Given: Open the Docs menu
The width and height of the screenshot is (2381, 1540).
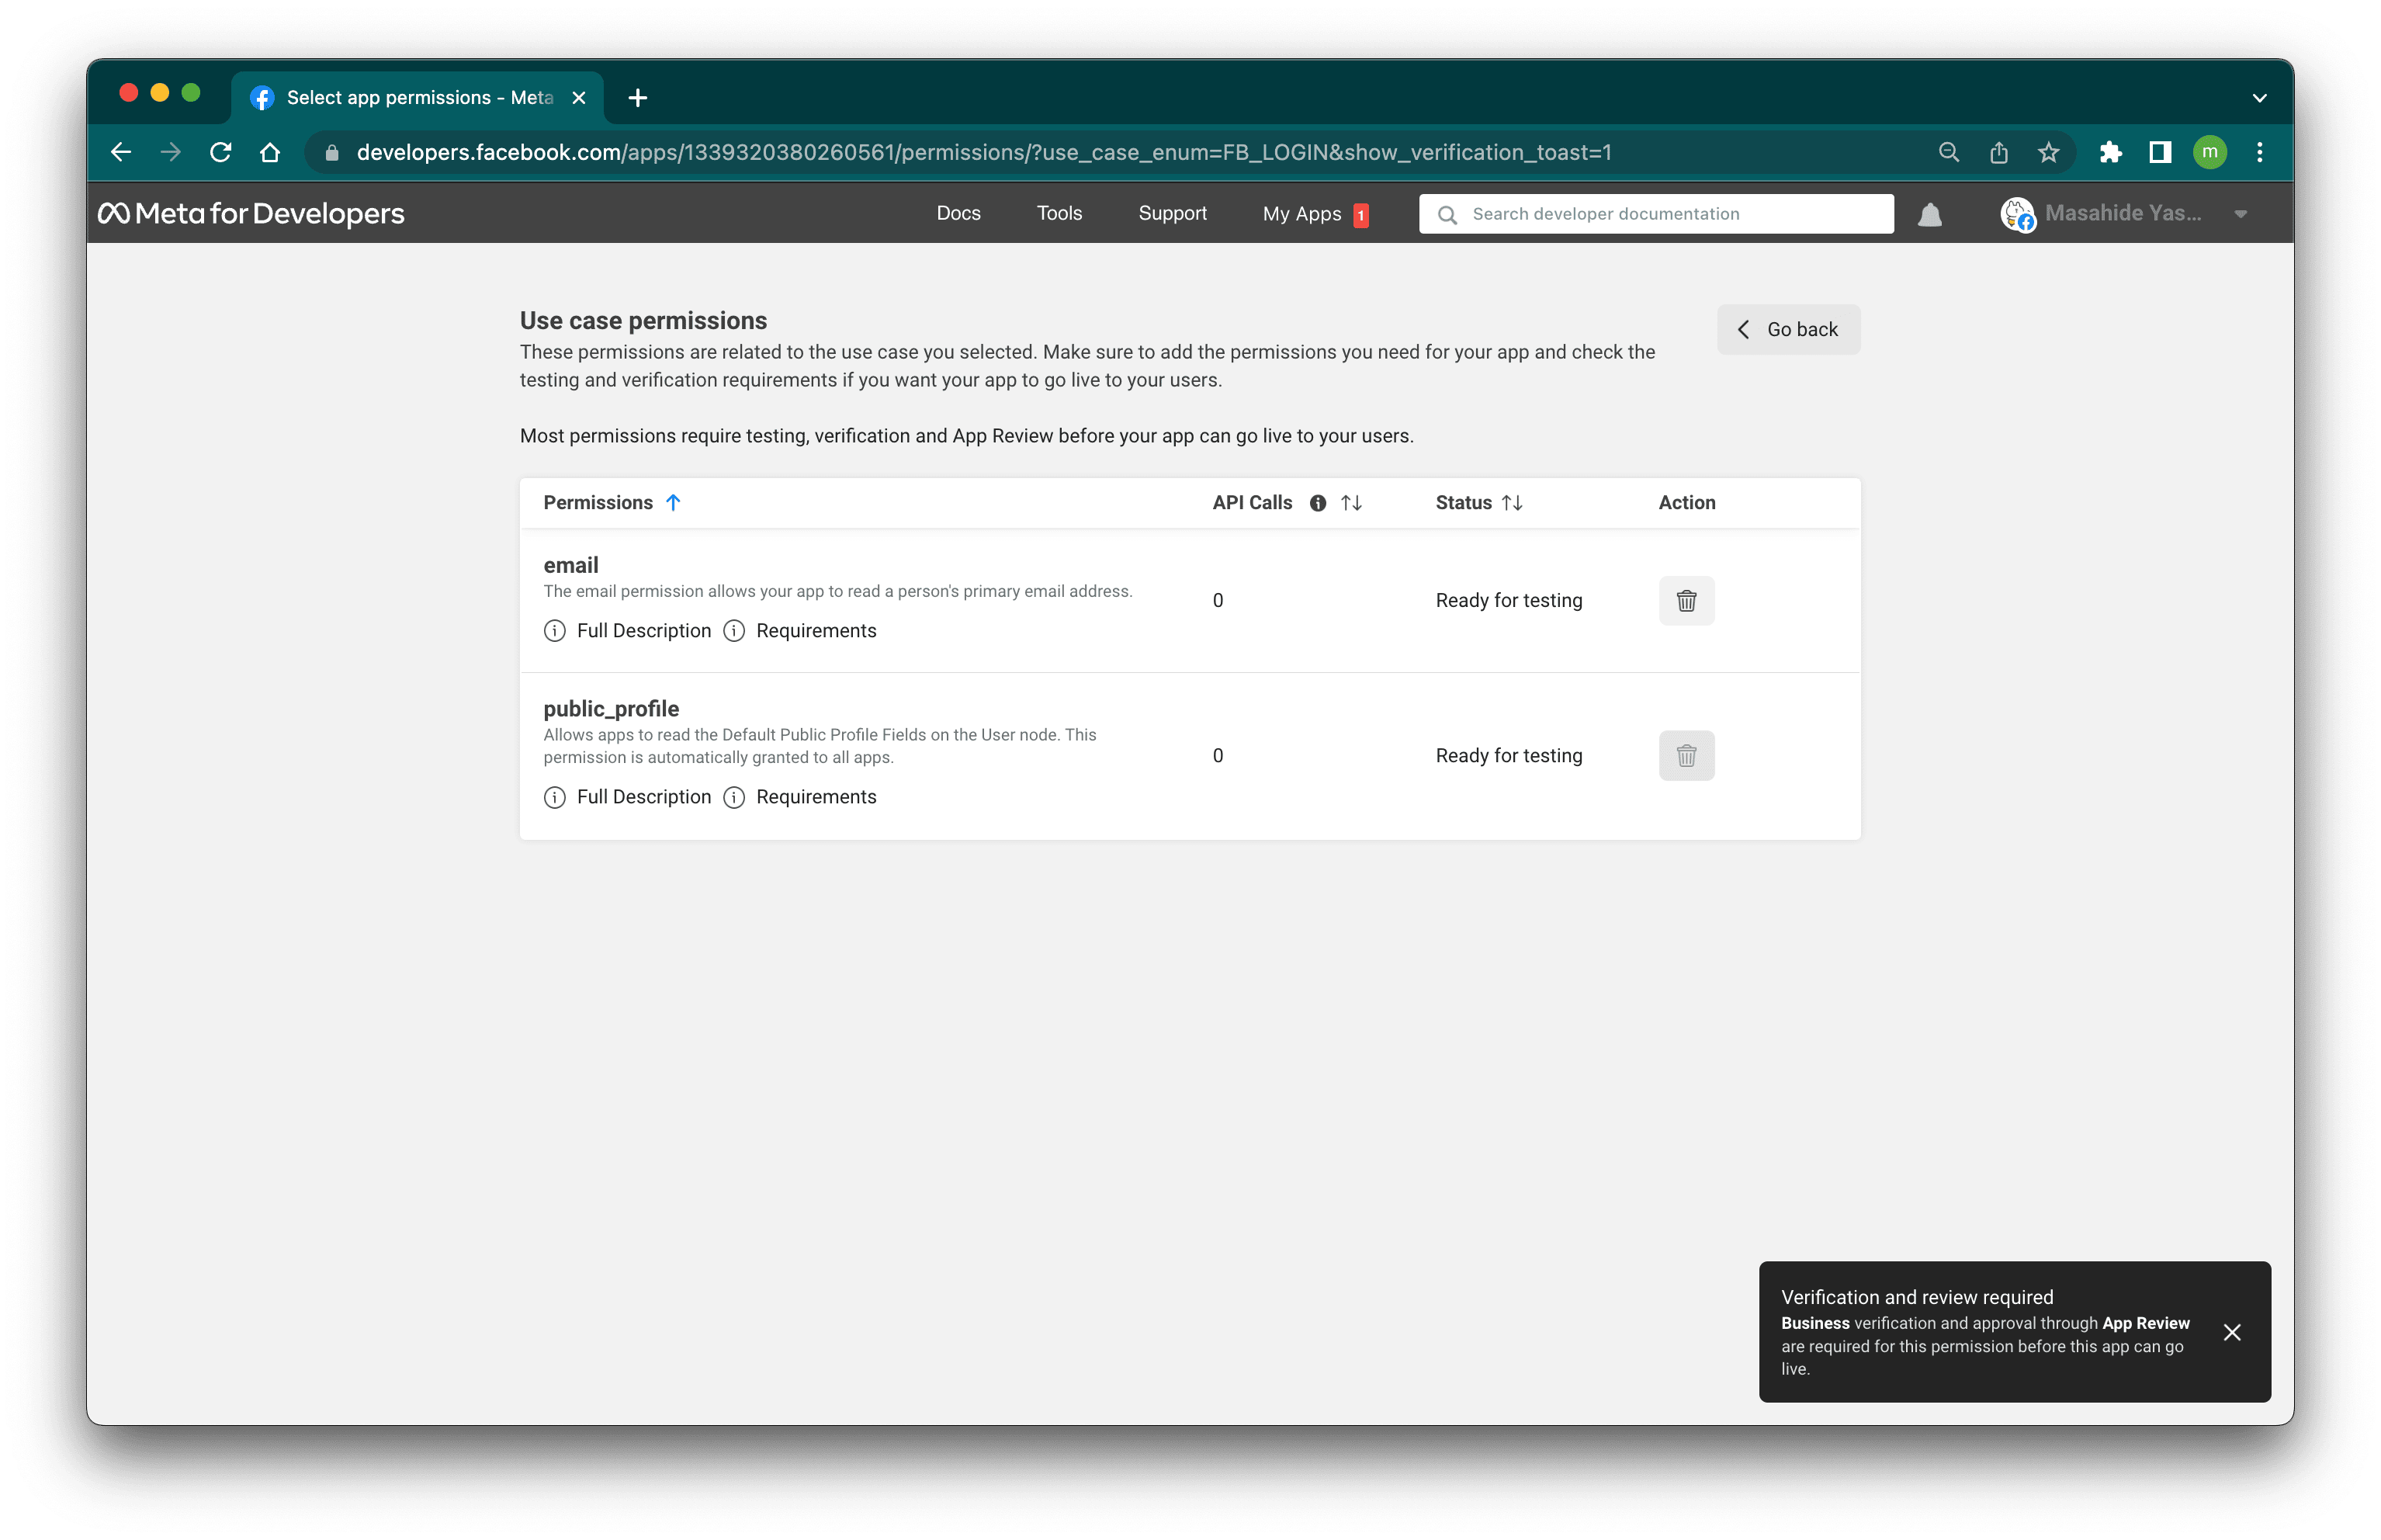Looking at the screenshot, I should [958, 213].
